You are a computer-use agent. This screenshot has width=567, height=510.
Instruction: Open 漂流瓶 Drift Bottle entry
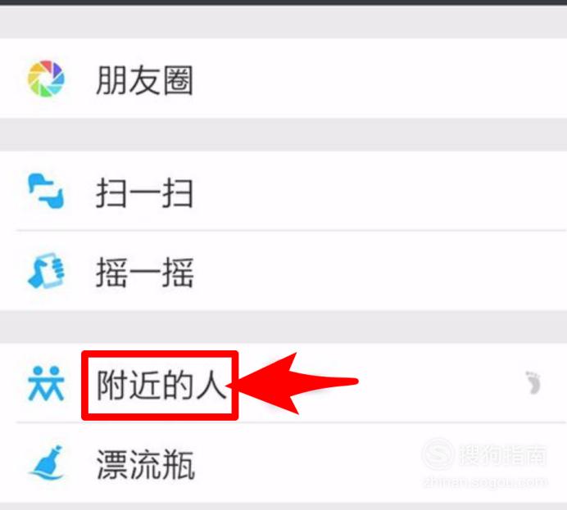pos(146,464)
